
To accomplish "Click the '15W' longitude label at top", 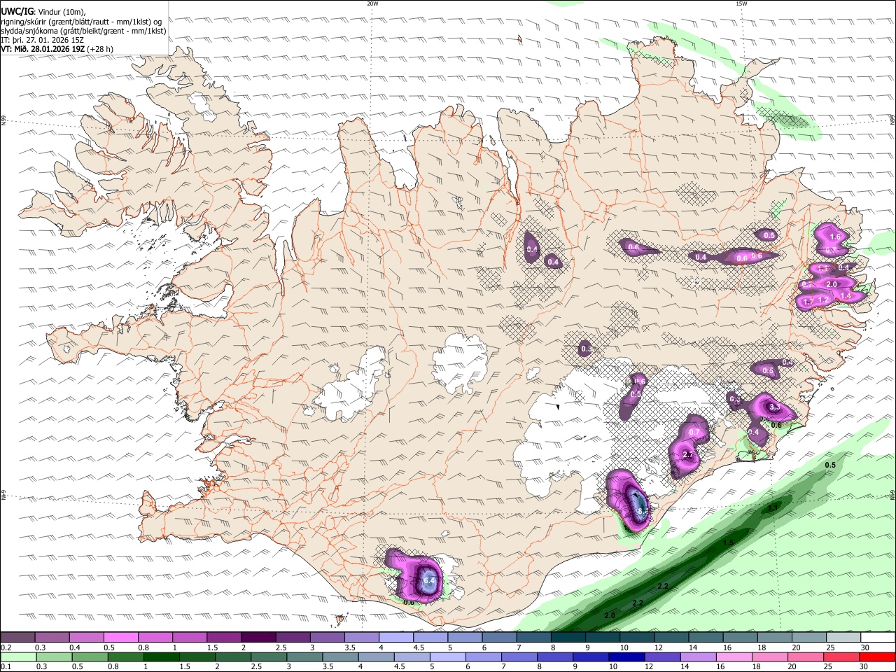I will 741,3.
